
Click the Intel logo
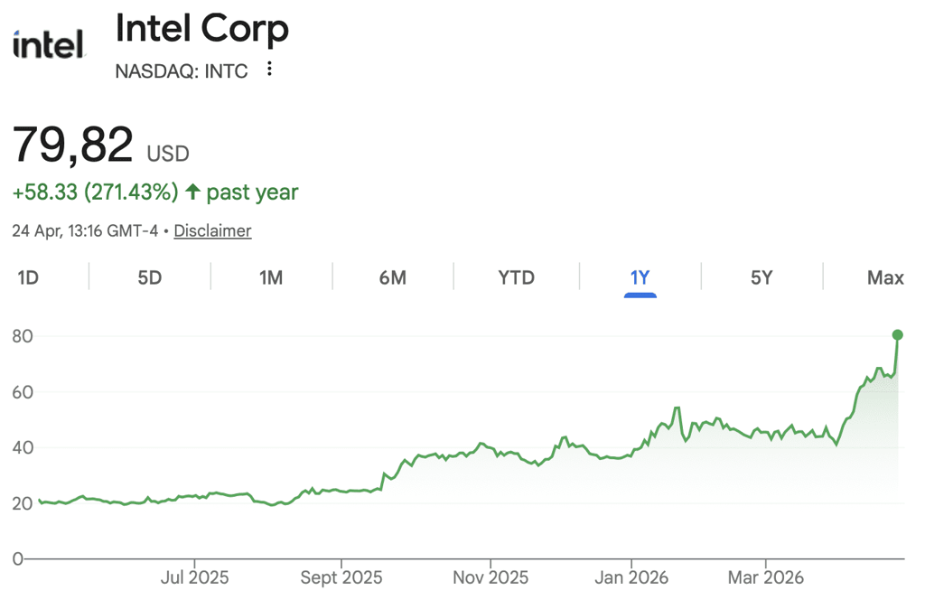pos(49,45)
